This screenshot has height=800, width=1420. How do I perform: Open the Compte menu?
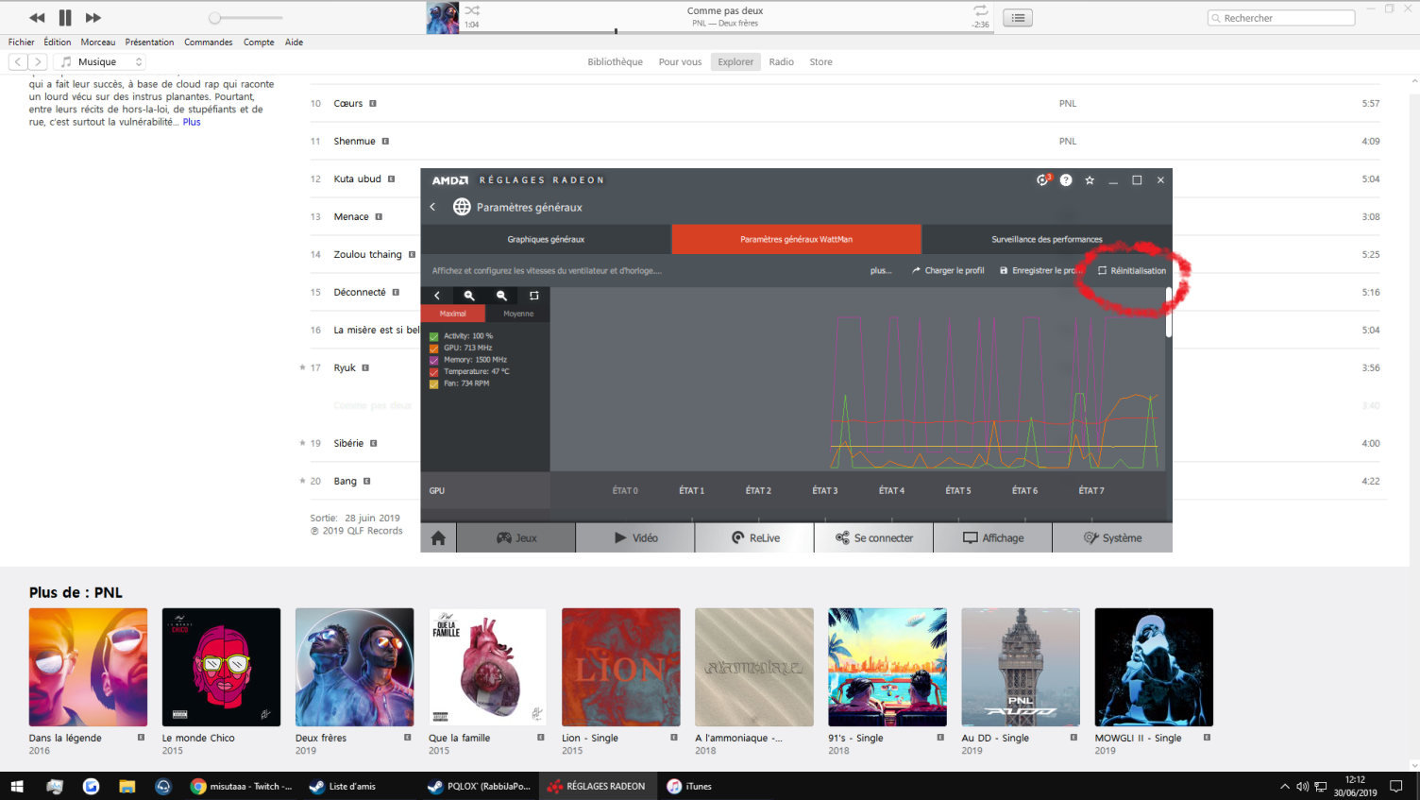259,43
